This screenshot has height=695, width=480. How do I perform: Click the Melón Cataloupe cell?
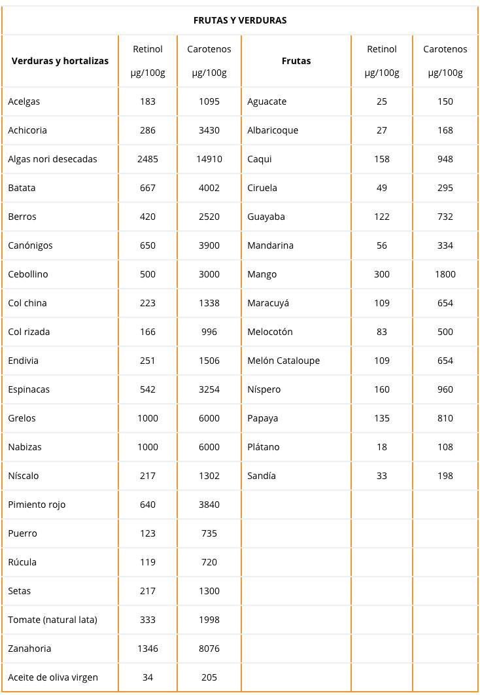point(284,361)
